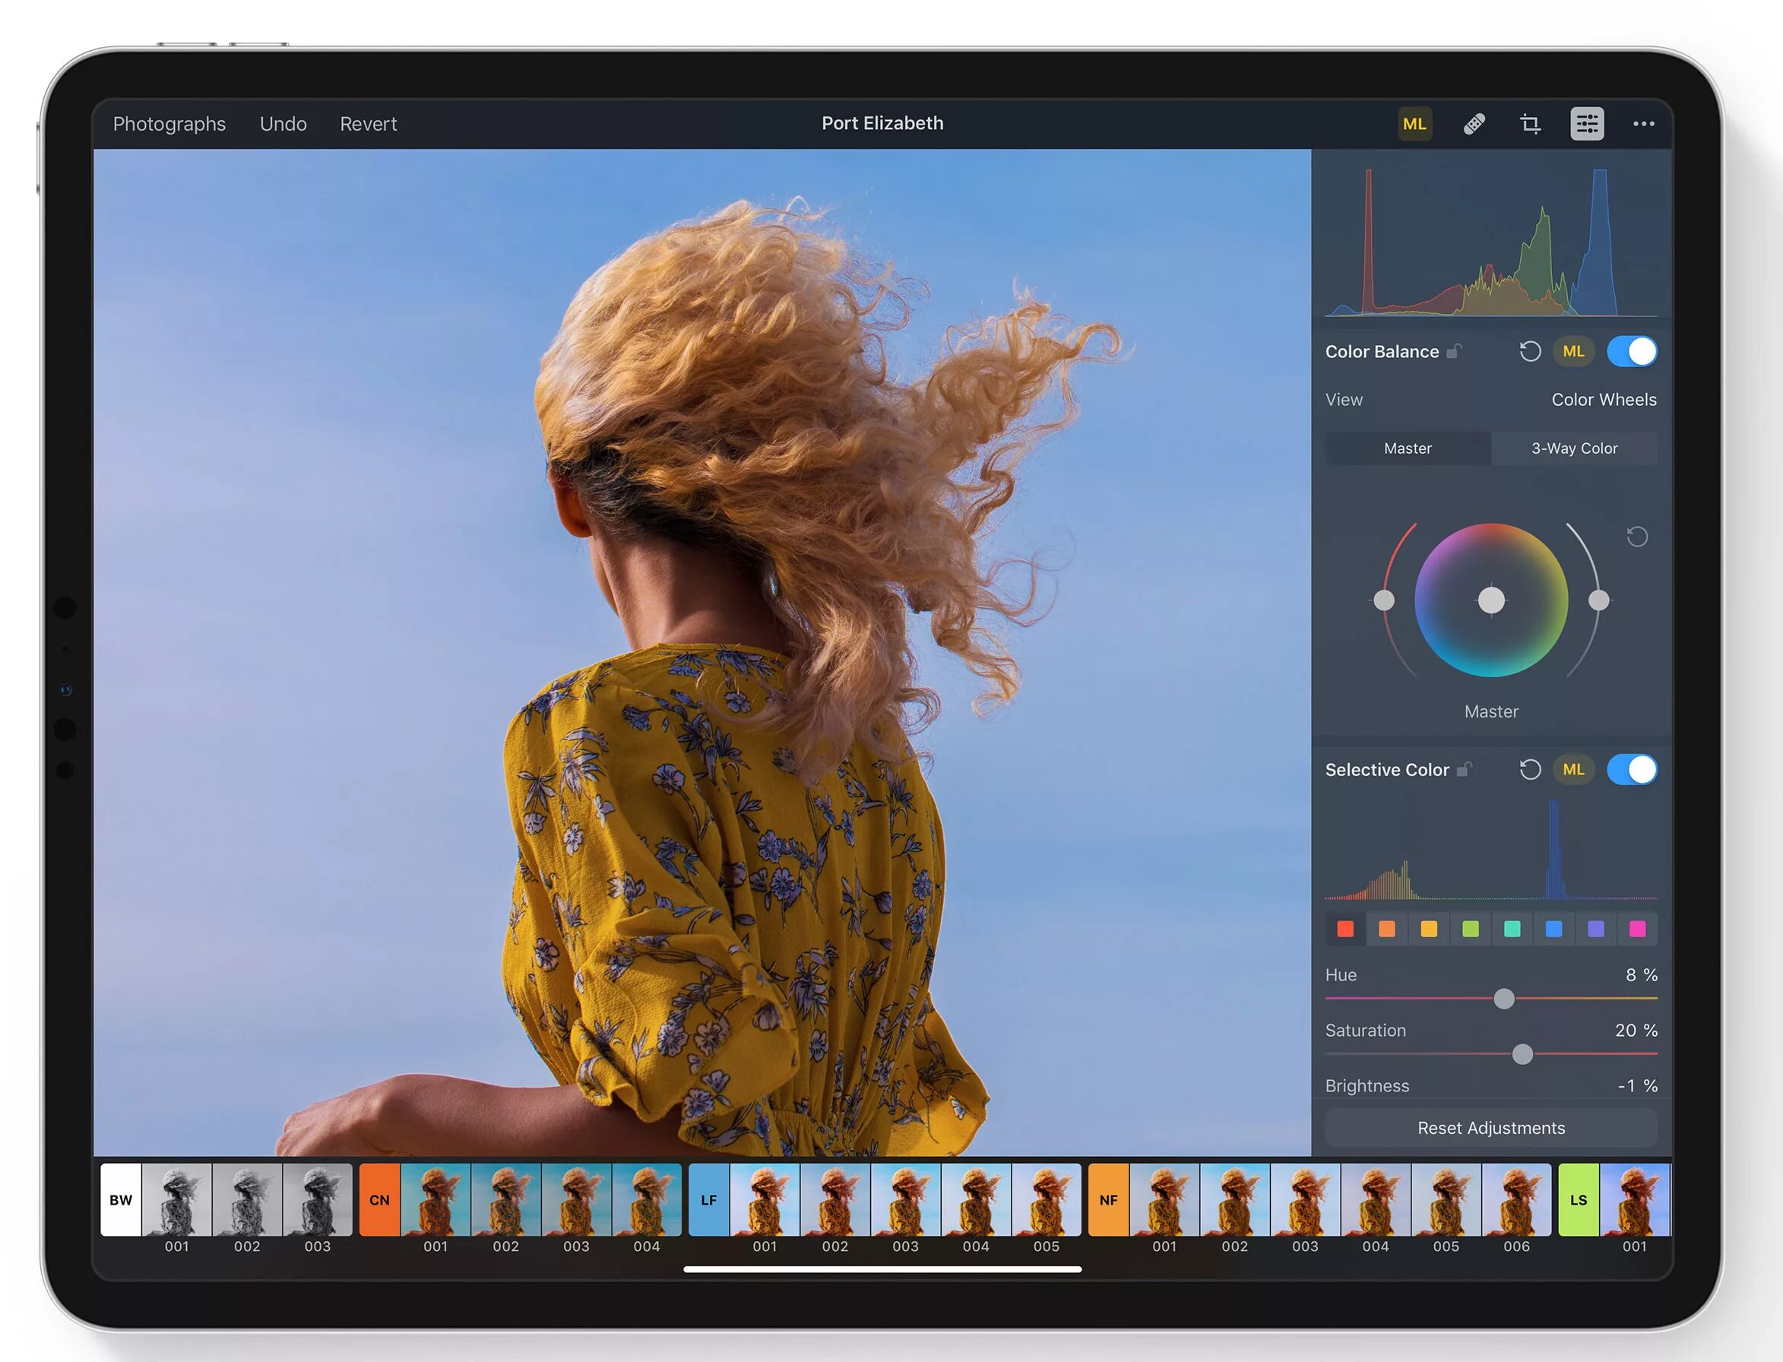
Task: Apply the LF 003 preset thumbnail
Action: [905, 1200]
